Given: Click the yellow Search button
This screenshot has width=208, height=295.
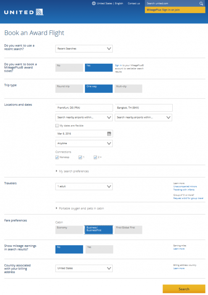Looking at the screenshot, I should [184, 289].
